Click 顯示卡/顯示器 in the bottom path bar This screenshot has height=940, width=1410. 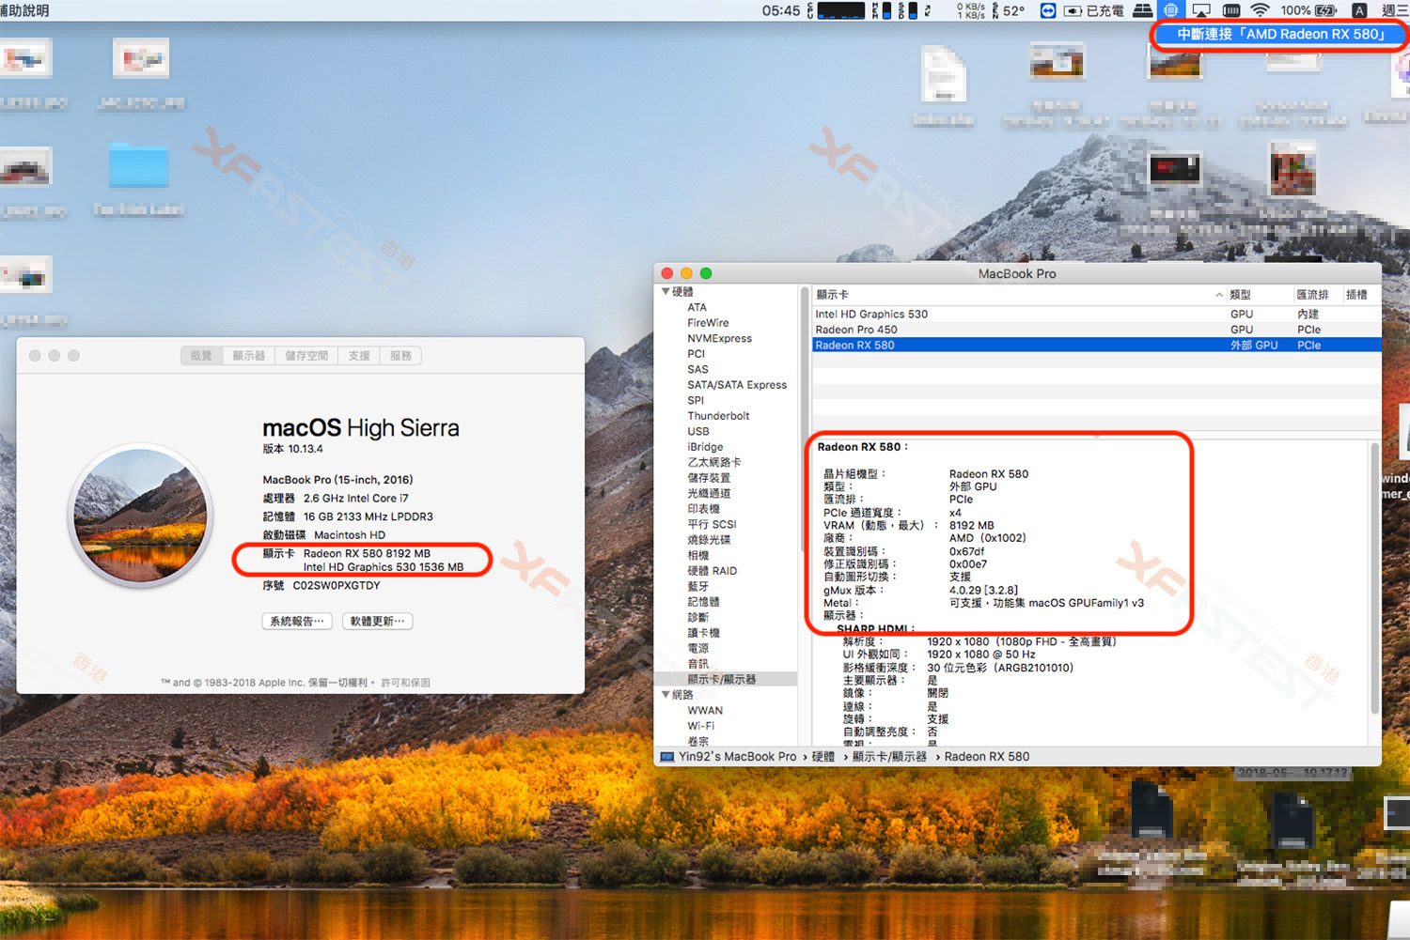[889, 757]
